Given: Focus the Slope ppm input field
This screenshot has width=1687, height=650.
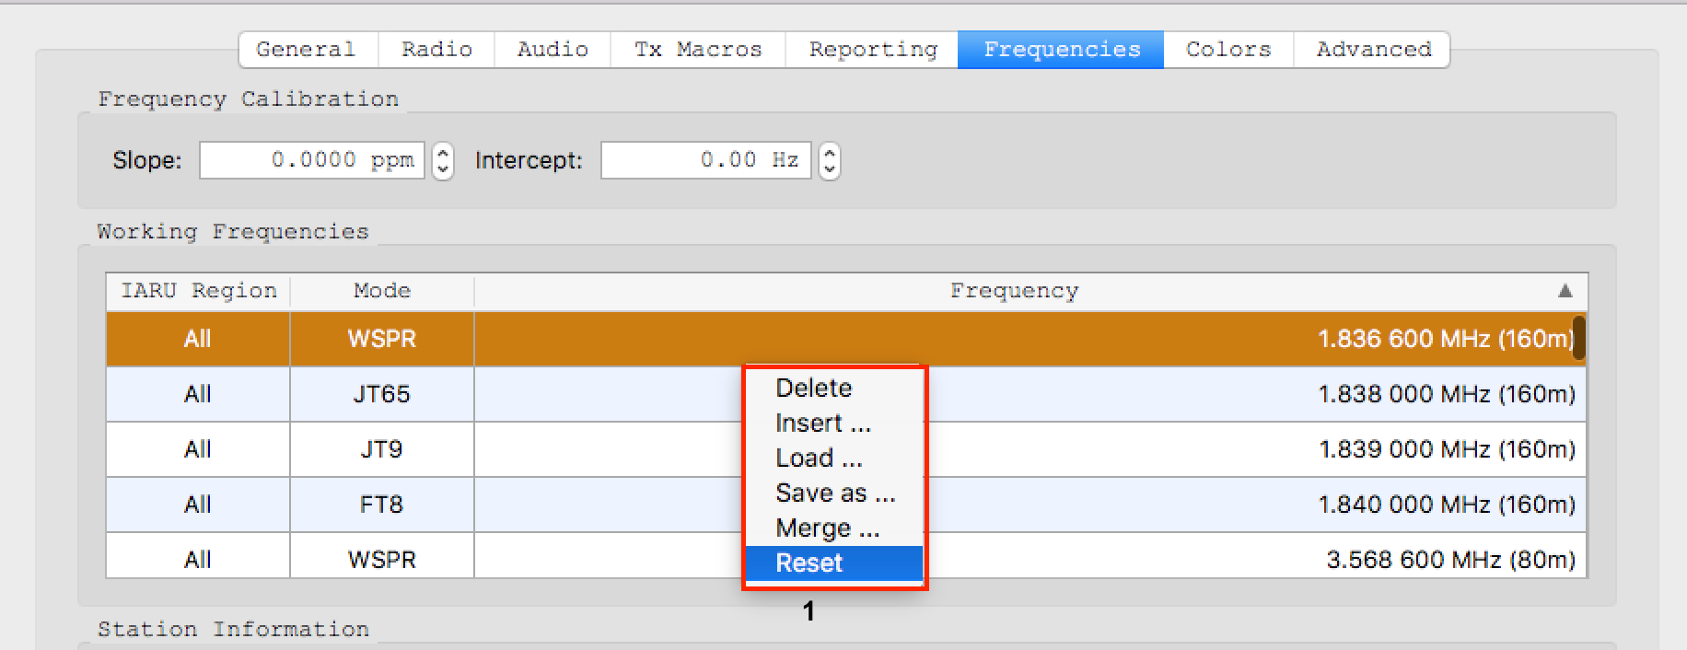Looking at the screenshot, I should click(x=312, y=160).
